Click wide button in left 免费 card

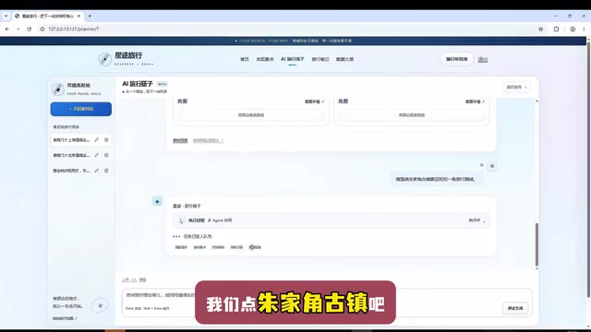(x=251, y=115)
